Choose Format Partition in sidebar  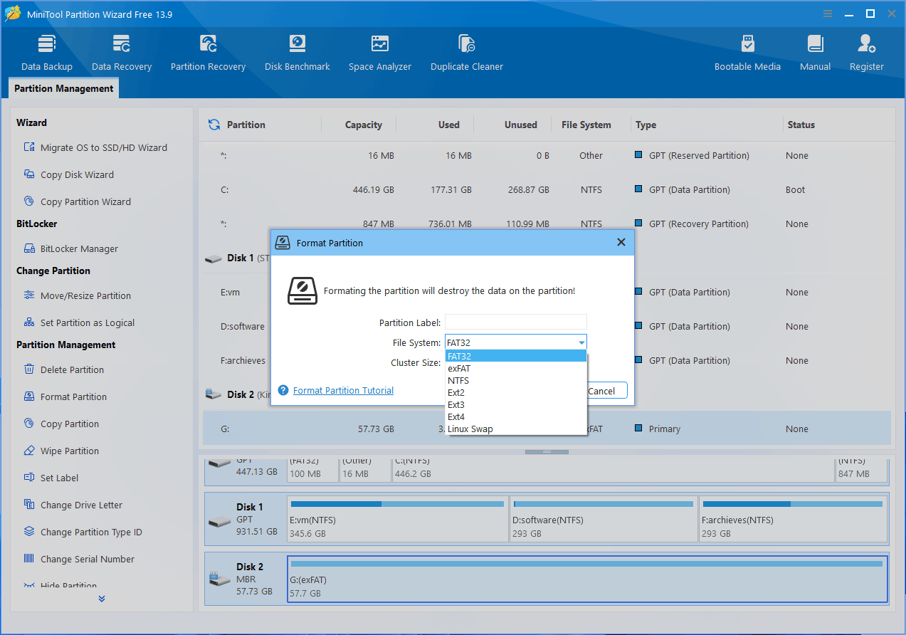click(65, 397)
